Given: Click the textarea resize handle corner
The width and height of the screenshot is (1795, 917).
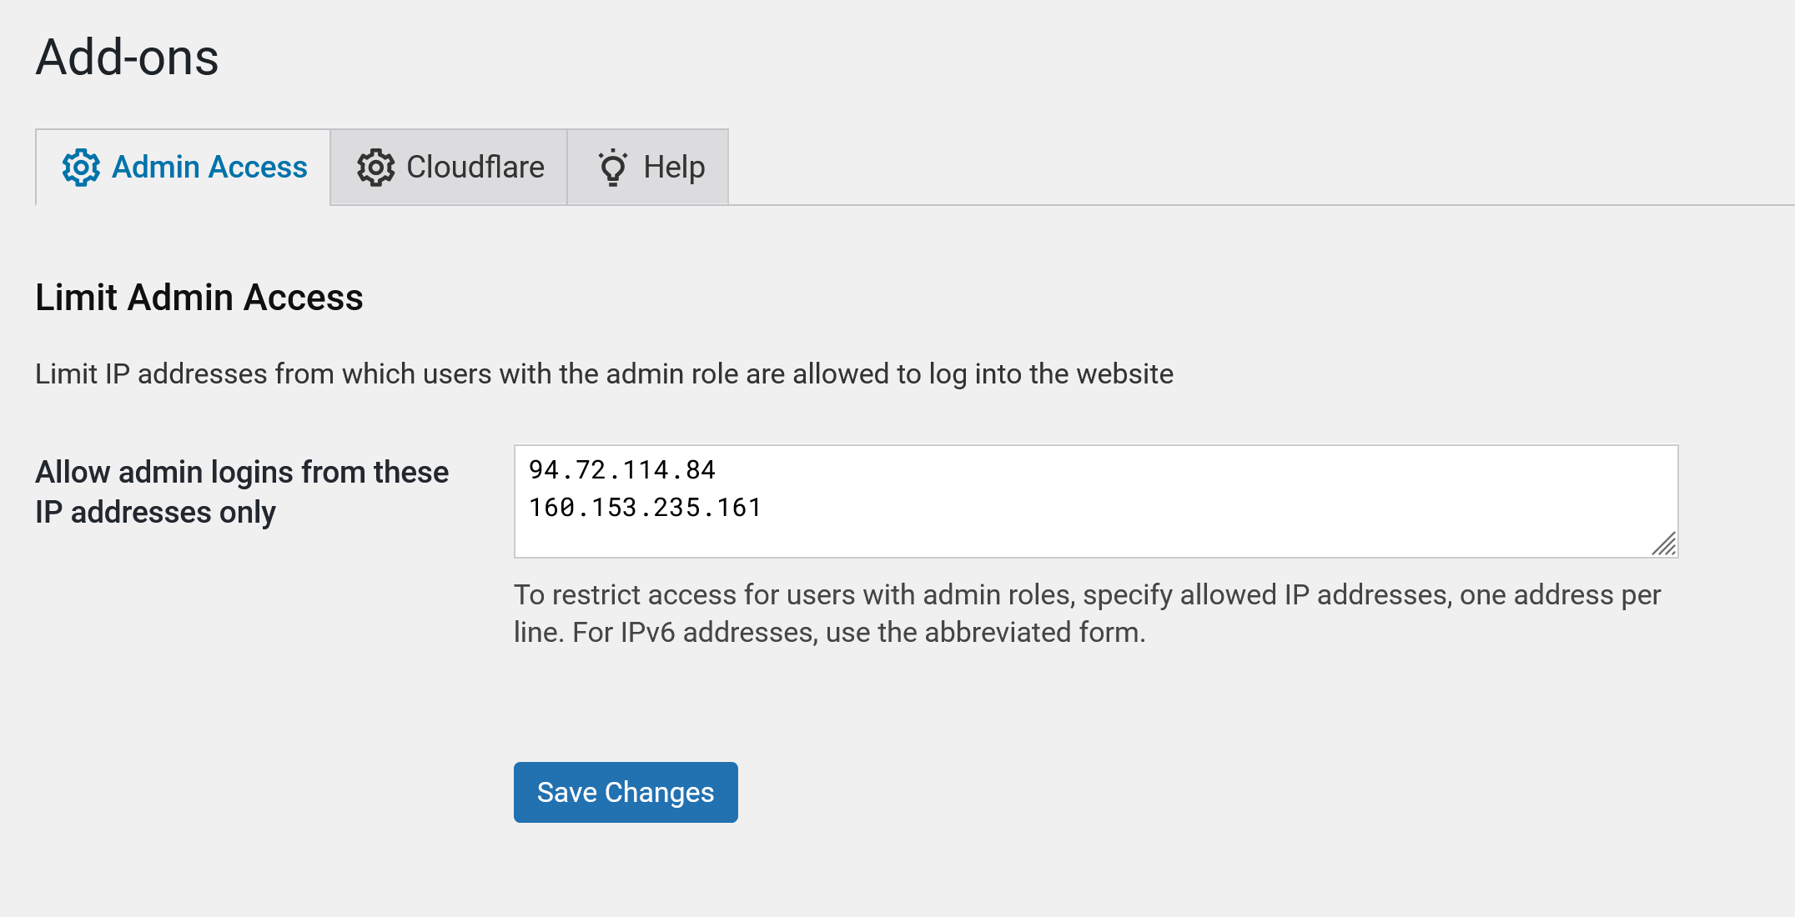Looking at the screenshot, I should [1664, 544].
